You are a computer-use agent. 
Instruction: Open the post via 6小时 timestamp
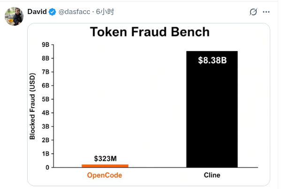(105, 12)
